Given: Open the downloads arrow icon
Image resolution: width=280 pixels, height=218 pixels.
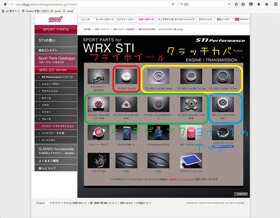Looking at the screenshot, I should [259, 4].
